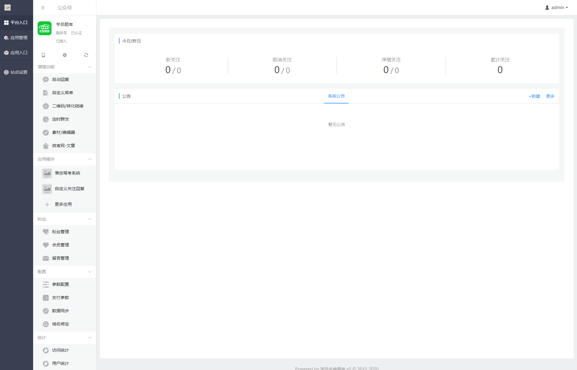Open 自定义菜单 menu editor
This screenshot has width=577, height=370.
[63, 93]
